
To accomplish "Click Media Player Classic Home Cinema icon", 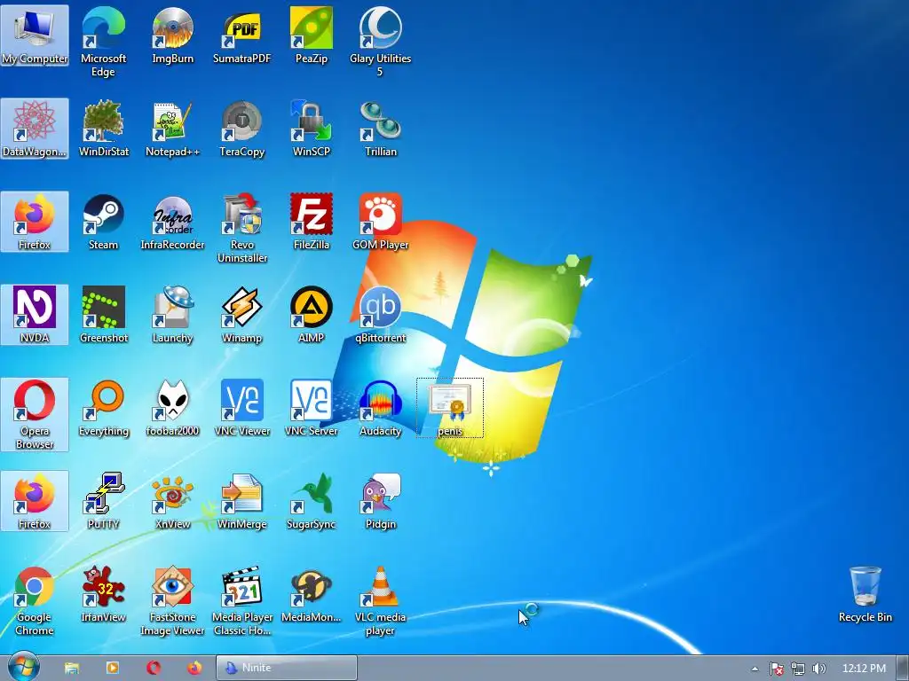I will pos(241,600).
